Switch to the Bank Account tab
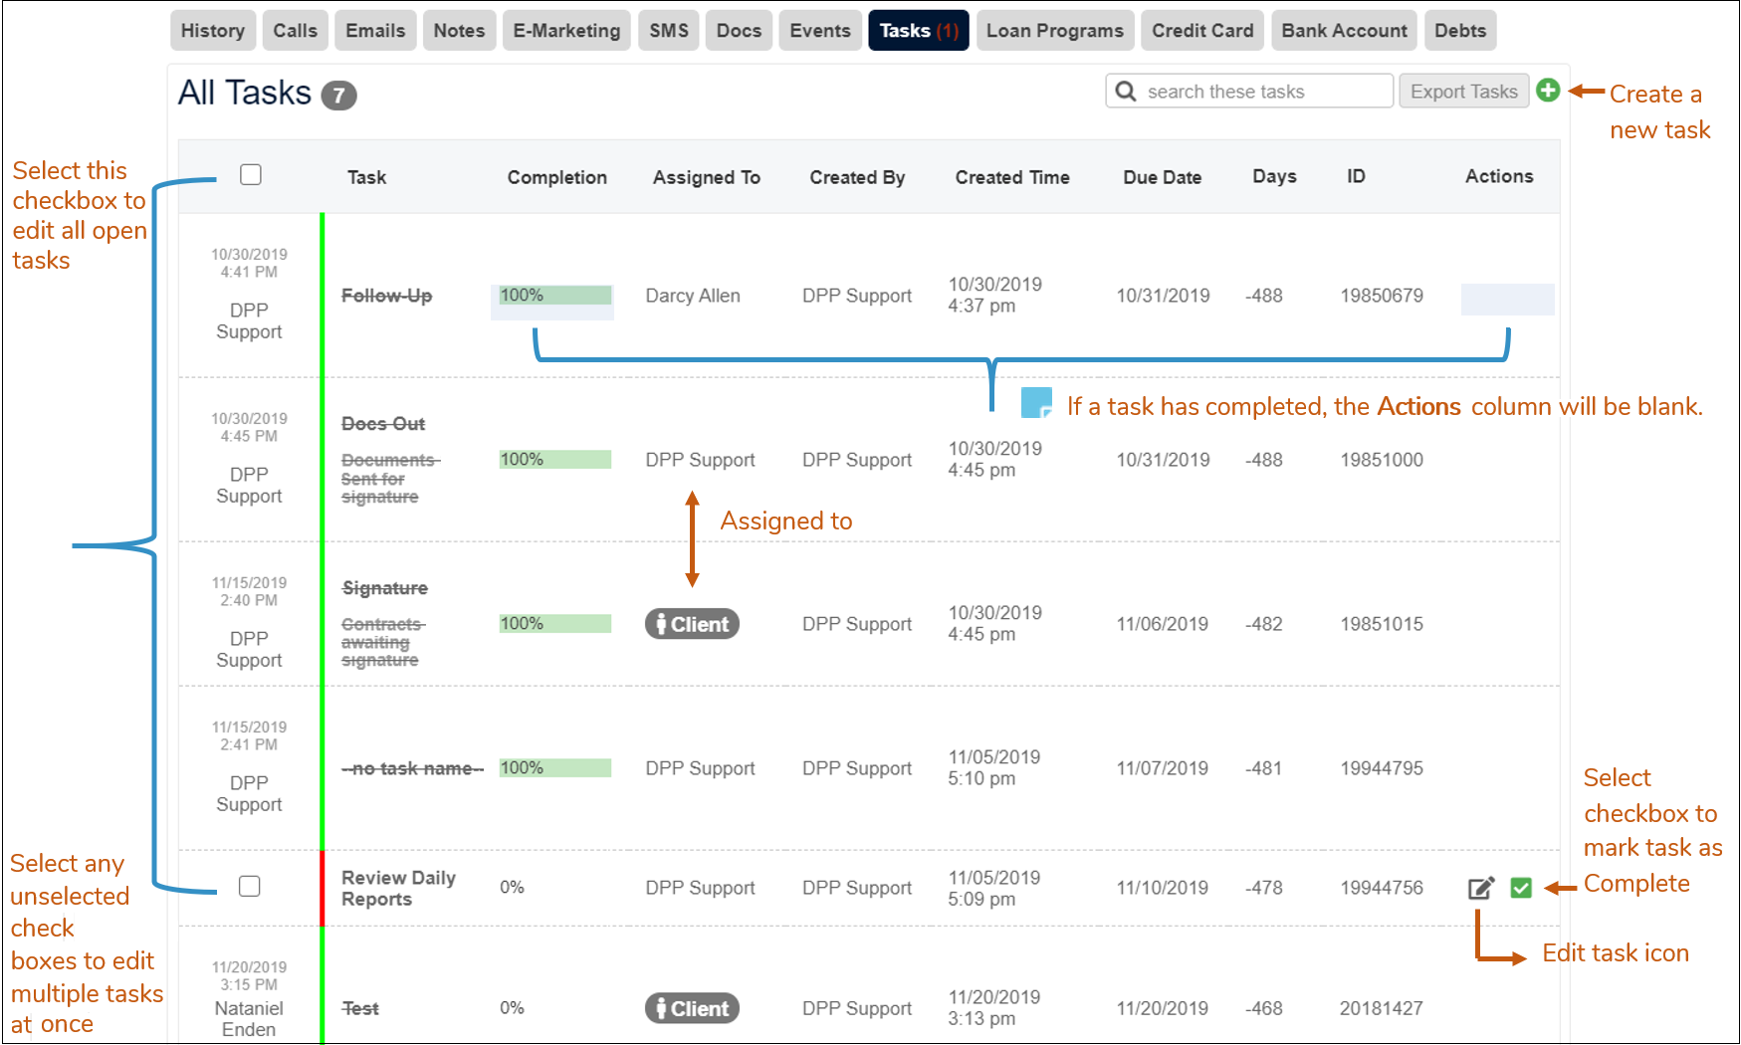1741x1045 pixels. coord(1343,30)
